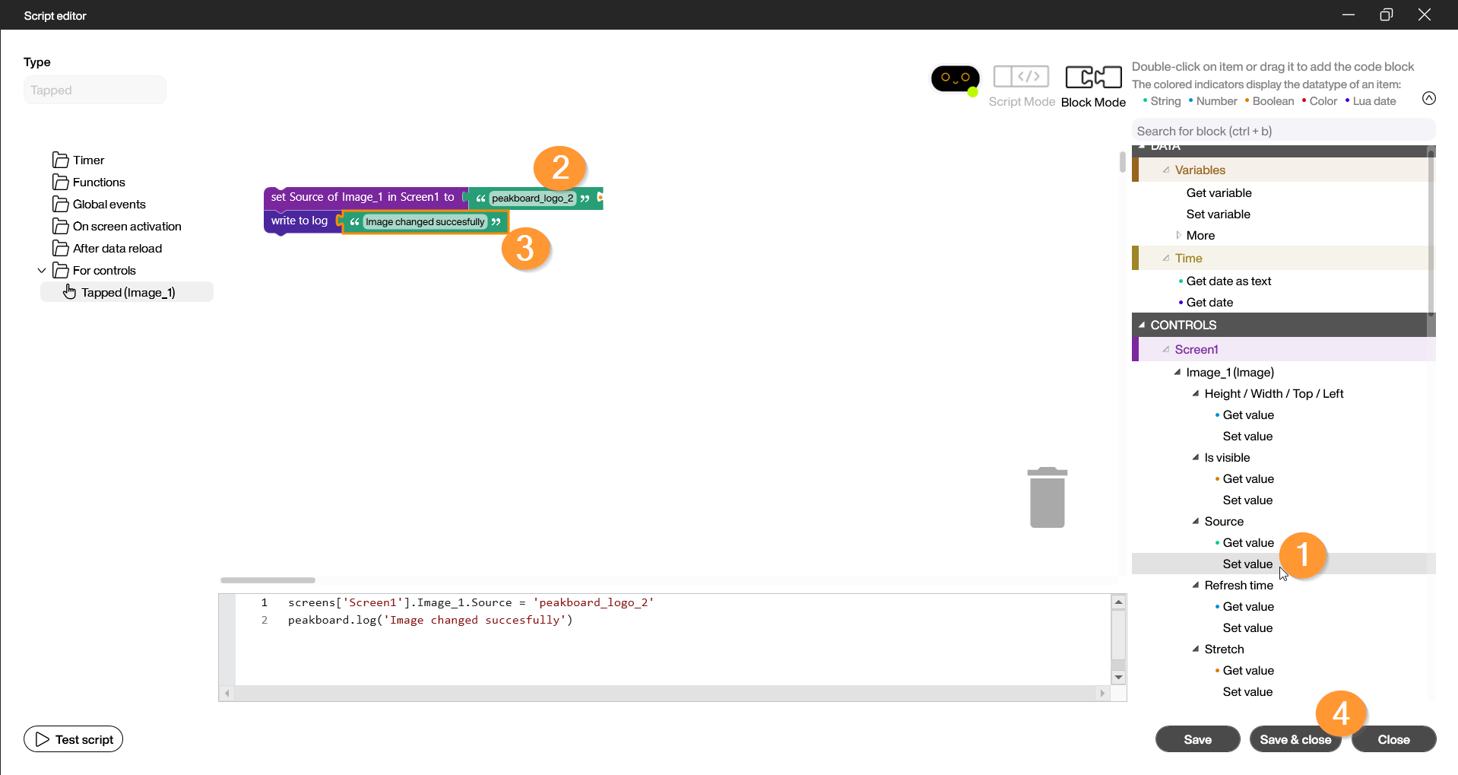Collapse the For controls folder
Viewport: 1458px width, 775px height.
42,271
